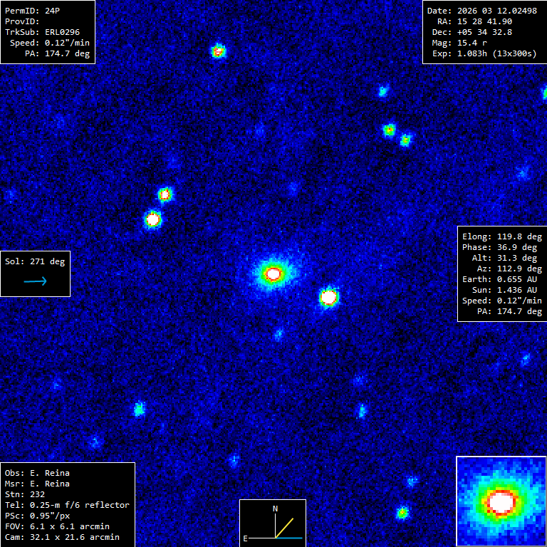Select the blue solar direction arrow
547x547 pixels.
35,281
